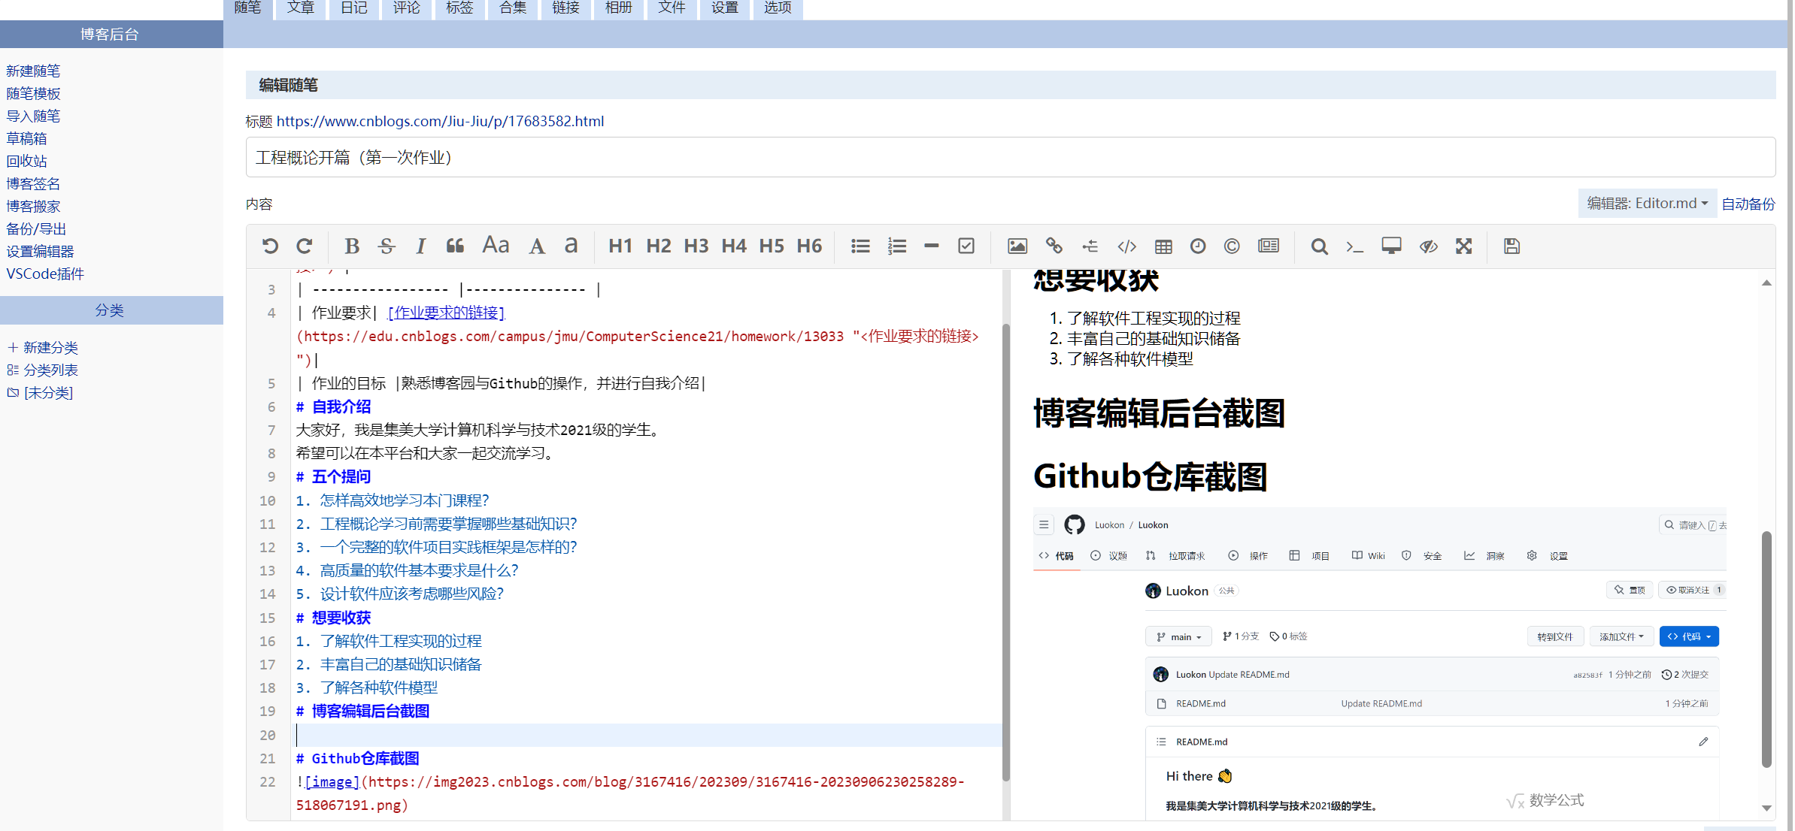Image resolution: width=1795 pixels, height=831 pixels.
Task: Insert a block quote using the toolbar
Action: point(455,246)
